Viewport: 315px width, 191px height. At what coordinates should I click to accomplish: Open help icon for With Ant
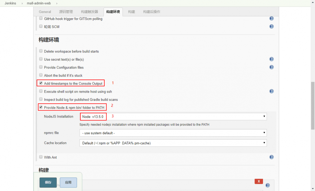[x=271, y=157]
